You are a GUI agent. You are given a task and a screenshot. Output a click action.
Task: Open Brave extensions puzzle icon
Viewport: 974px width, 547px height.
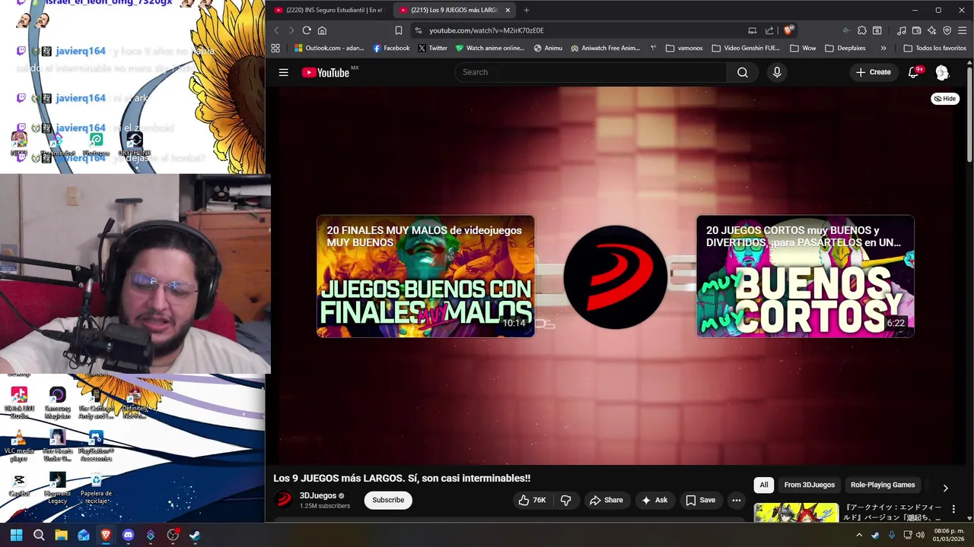coord(861,30)
